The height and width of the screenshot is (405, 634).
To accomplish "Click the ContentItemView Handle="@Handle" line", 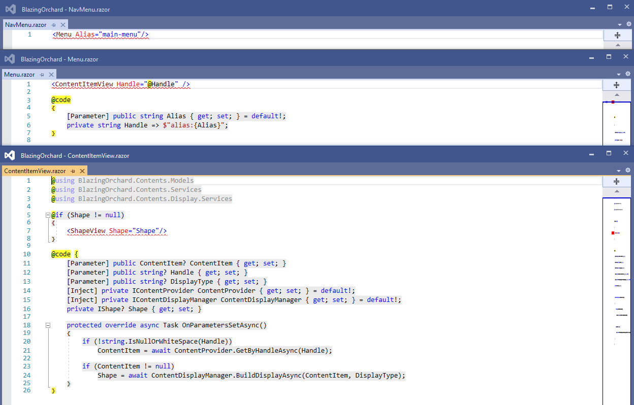I will (x=121, y=84).
